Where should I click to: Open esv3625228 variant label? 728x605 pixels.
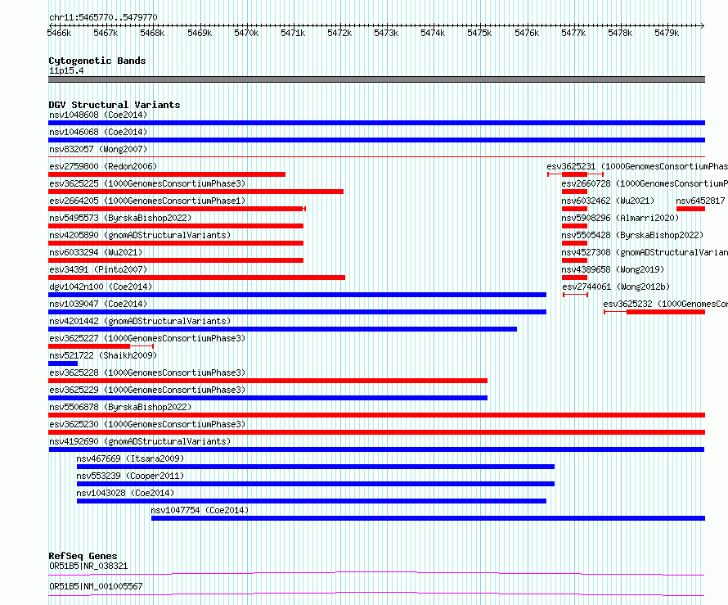point(147,372)
